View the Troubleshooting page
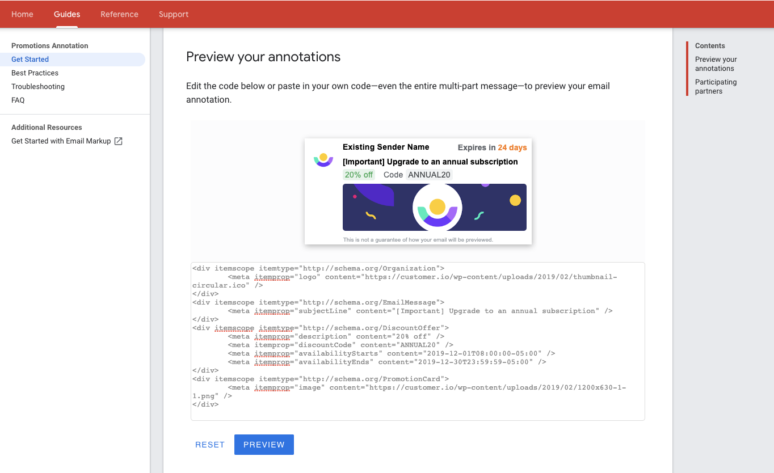Viewport: 774px width, 473px height. tap(37, 86)
